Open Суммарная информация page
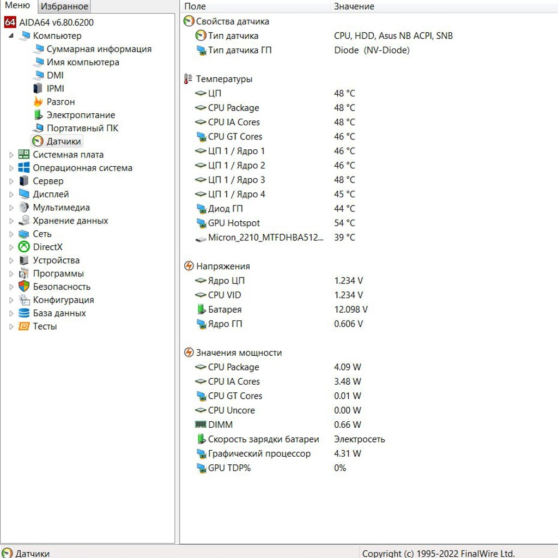 click(99, 48)
